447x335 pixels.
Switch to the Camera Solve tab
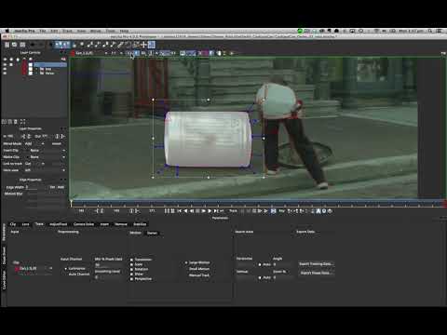coord(84,224)
